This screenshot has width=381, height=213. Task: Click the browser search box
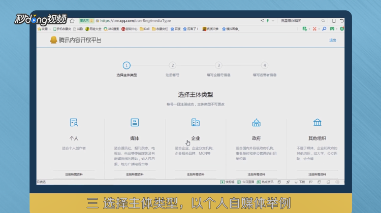[x=300, y=21]
